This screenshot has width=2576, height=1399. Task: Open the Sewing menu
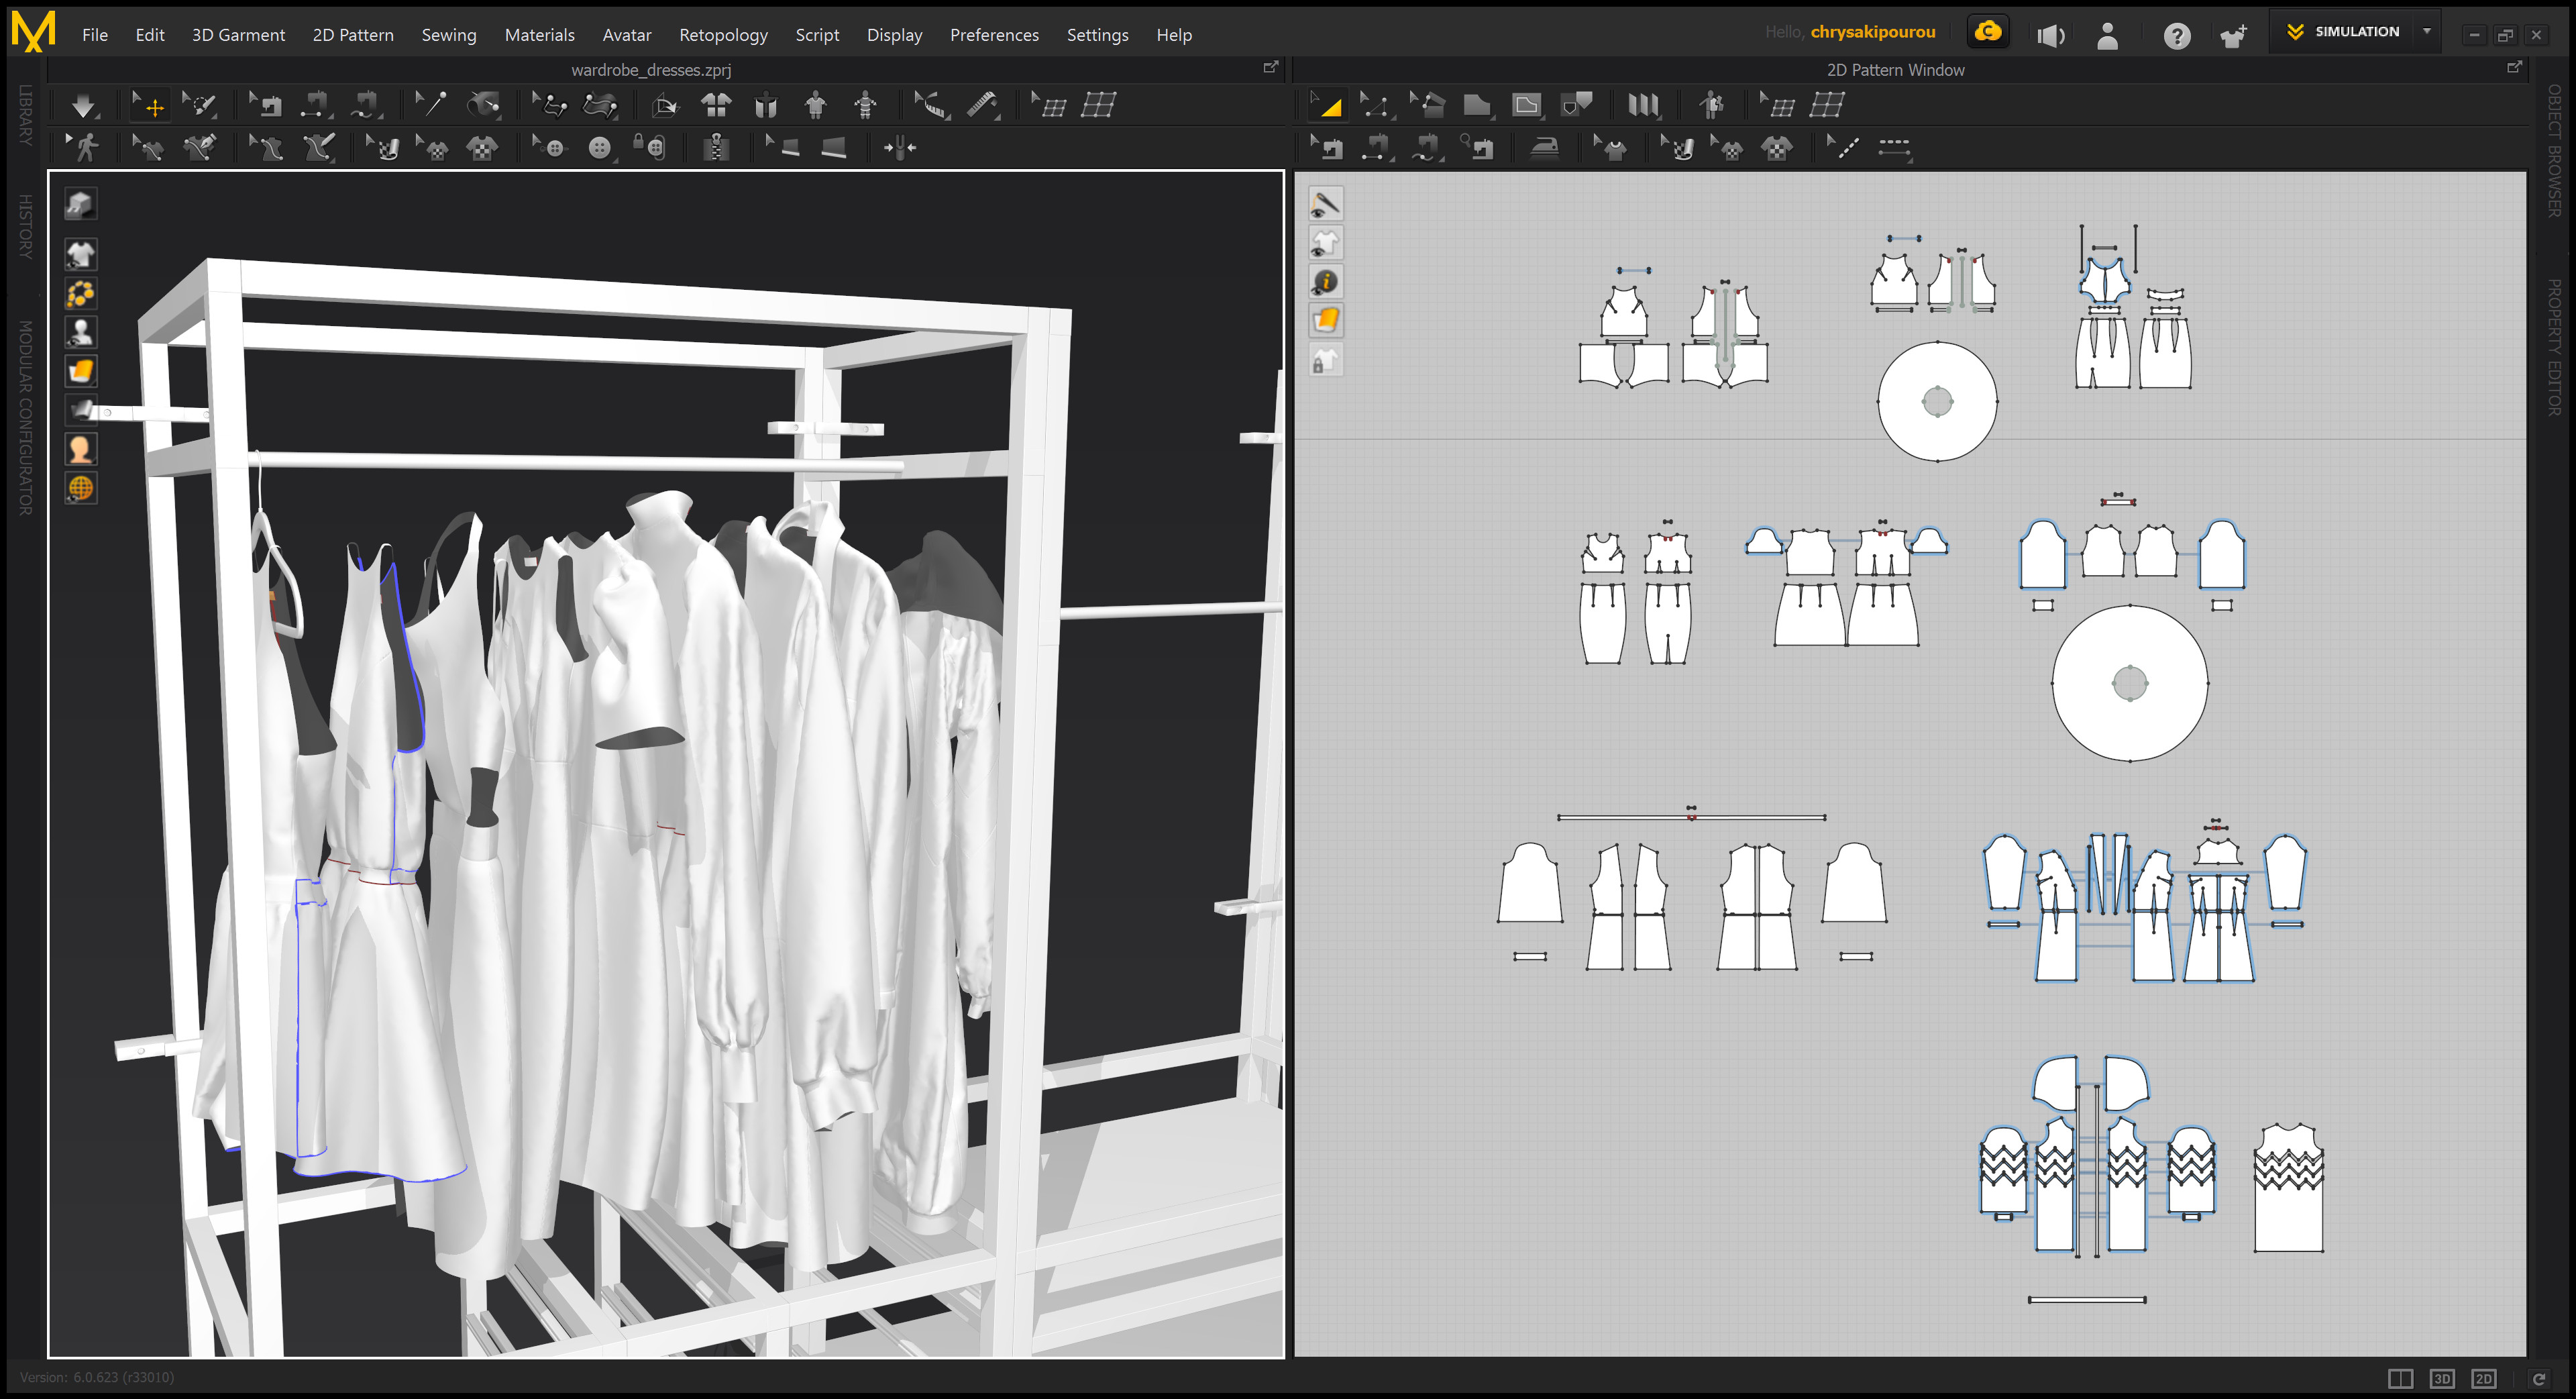[x=448, y=35]
